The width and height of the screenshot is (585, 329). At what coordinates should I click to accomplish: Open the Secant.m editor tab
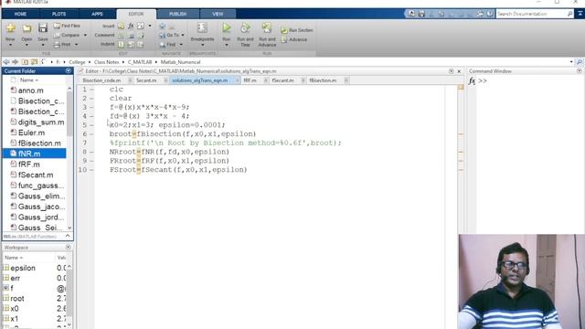(146, 80)
